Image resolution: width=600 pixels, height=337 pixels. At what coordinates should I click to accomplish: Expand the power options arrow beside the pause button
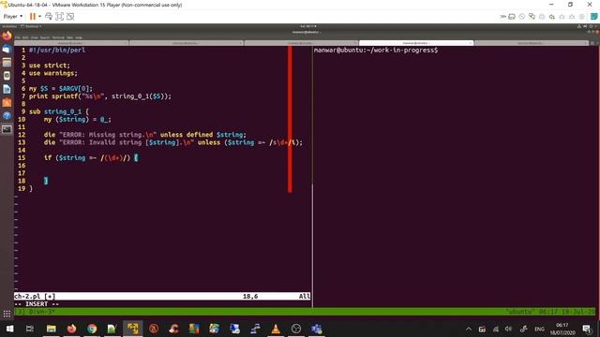click(39, 17)
